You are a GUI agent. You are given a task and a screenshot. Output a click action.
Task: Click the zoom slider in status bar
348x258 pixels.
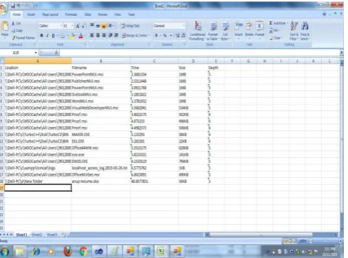click(325, 241)
